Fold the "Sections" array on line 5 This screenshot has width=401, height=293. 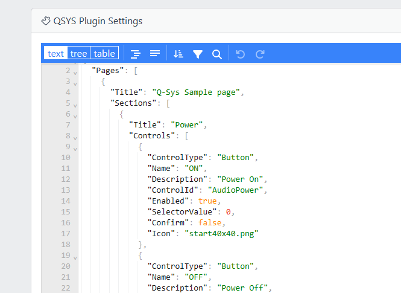coord(75,105)
